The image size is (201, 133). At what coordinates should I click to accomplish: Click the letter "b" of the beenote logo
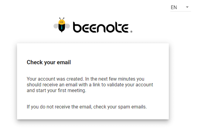77,27
